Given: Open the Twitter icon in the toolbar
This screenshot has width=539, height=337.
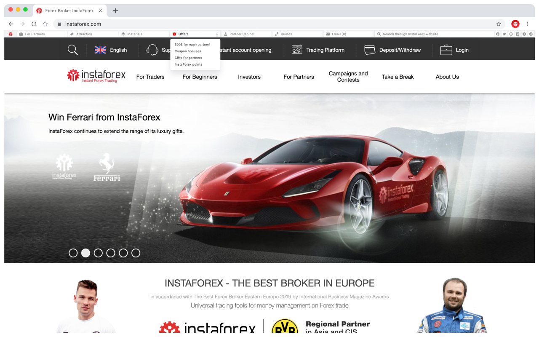Looking at the screenshot, I should (504, 34).
